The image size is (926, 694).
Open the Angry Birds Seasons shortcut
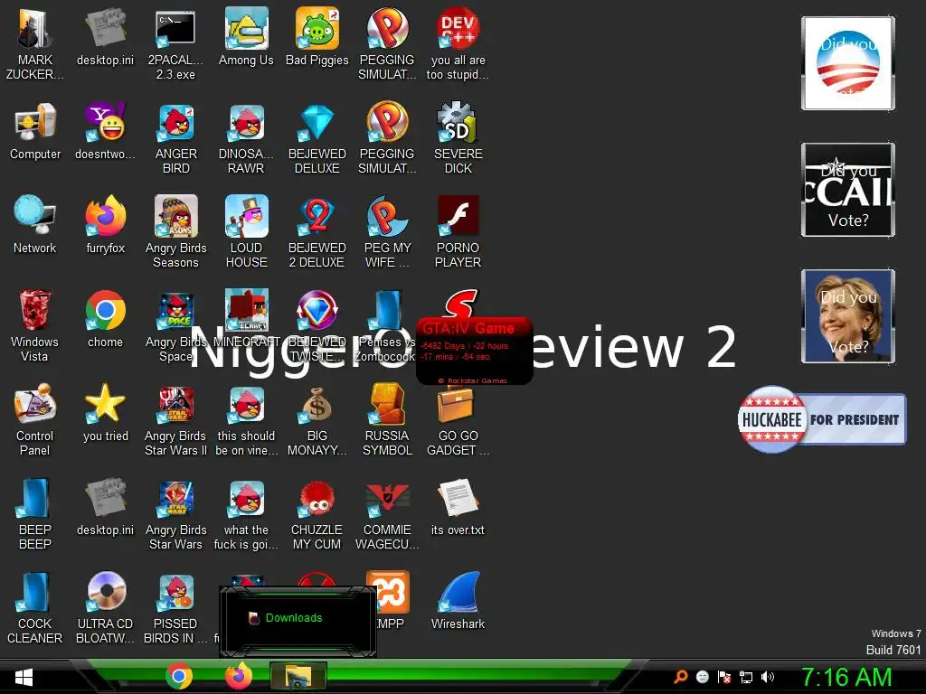[176, 231]
